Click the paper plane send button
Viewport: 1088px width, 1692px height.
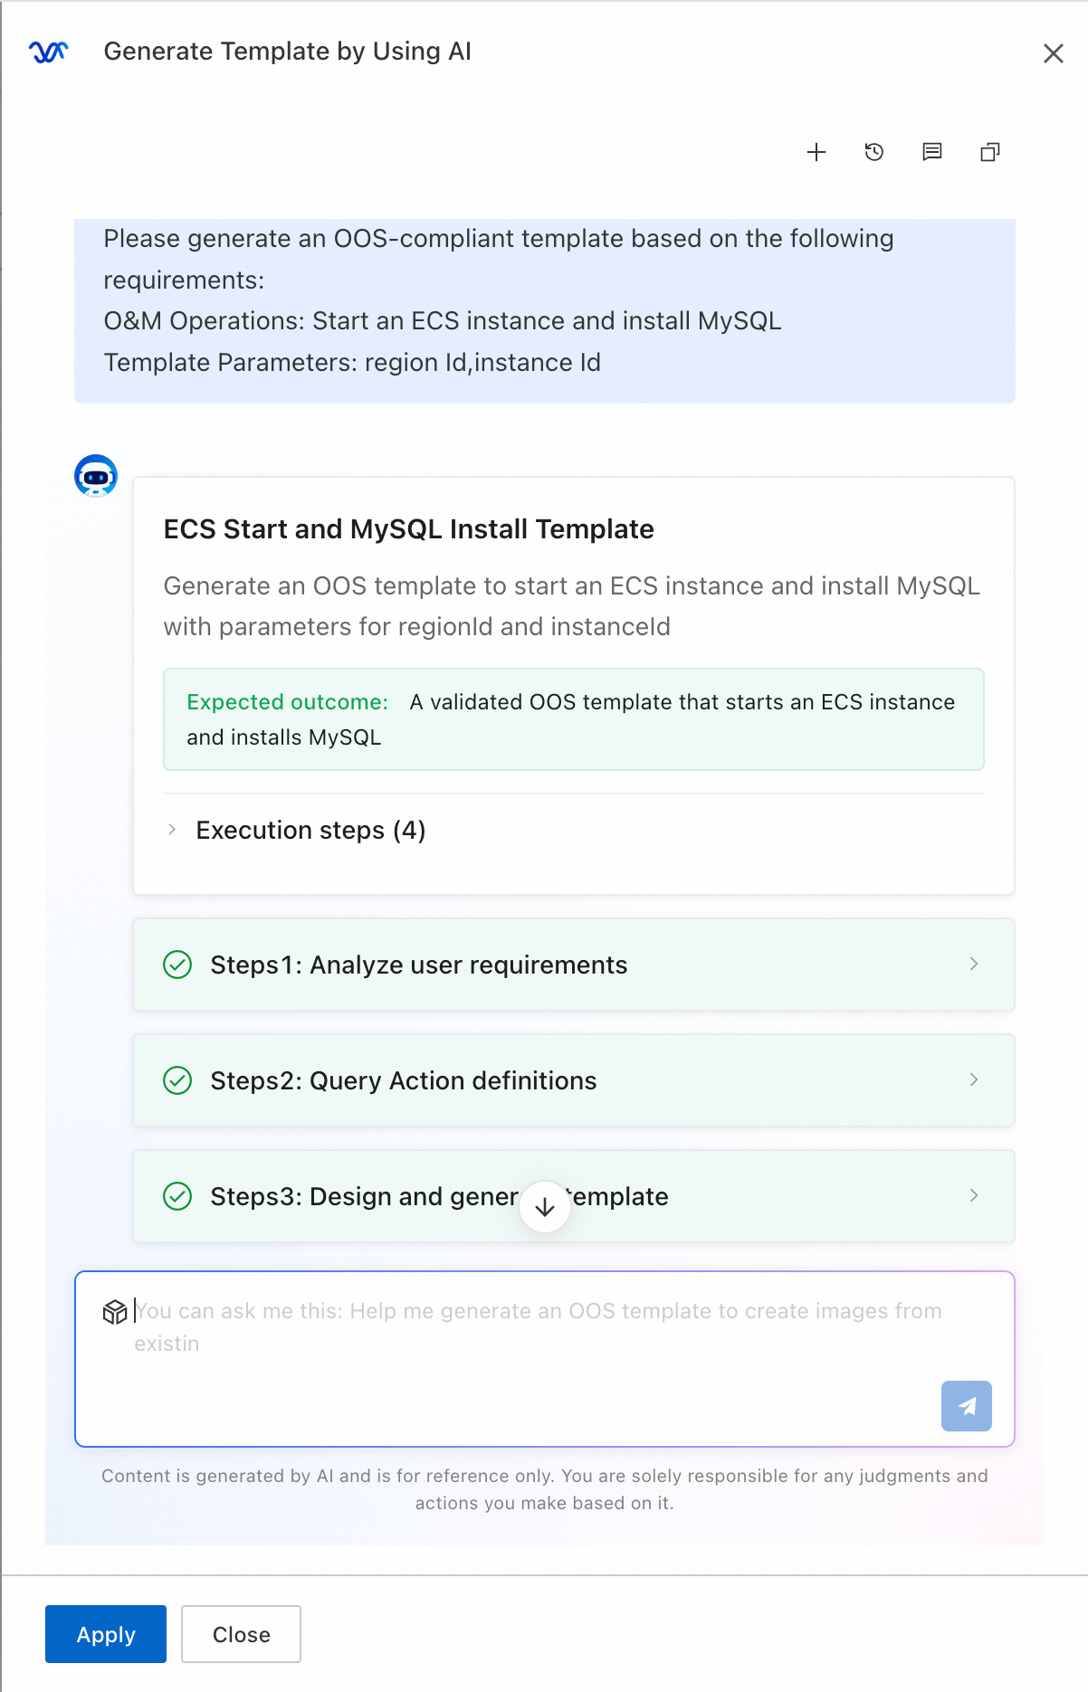[967, 1406]
